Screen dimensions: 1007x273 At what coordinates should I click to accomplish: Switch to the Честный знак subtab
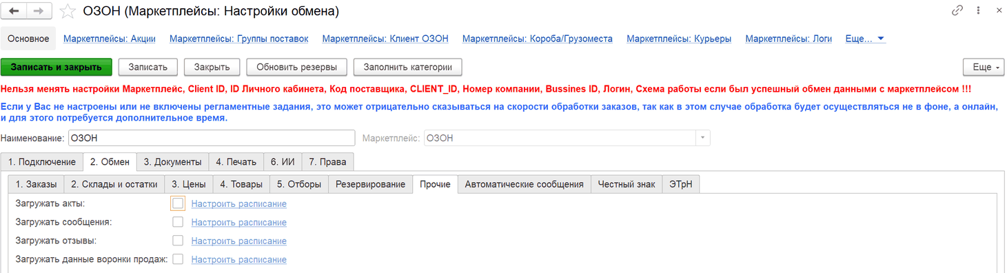[626, 184]
